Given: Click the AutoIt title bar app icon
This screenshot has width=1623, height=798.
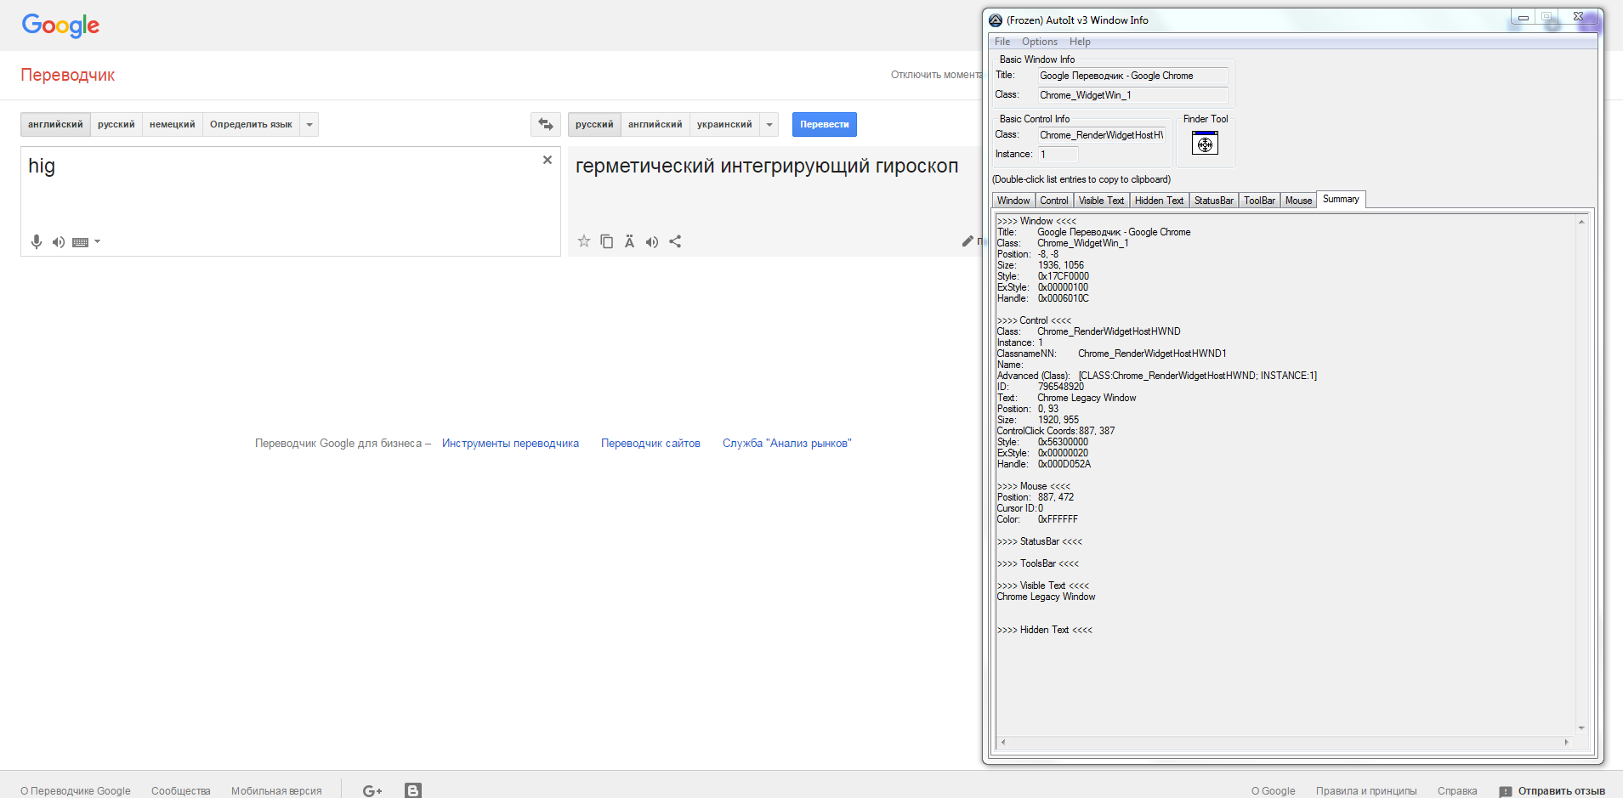Looking at the screenshot, I should (996, 20).
